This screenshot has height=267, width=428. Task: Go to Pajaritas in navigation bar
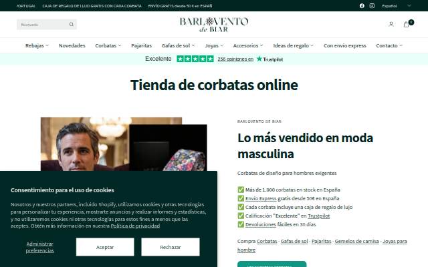click(141, 45)
